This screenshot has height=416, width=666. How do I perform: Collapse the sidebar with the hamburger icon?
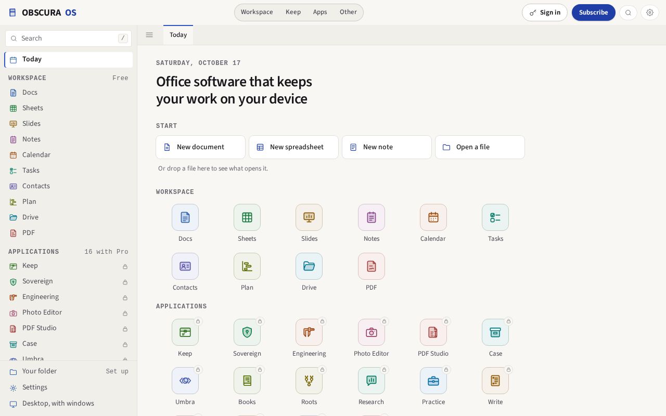[x=149, y=35]
